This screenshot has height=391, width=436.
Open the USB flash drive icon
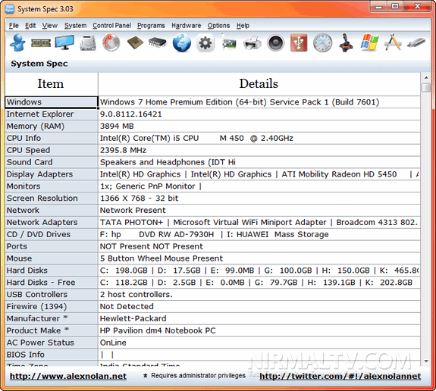point(416,42)
